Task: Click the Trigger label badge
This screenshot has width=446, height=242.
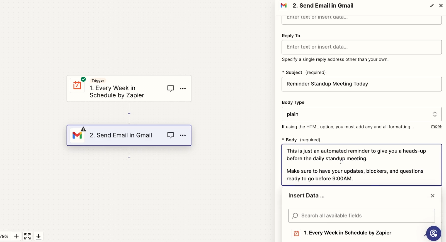Action: [x=98, y=81]
